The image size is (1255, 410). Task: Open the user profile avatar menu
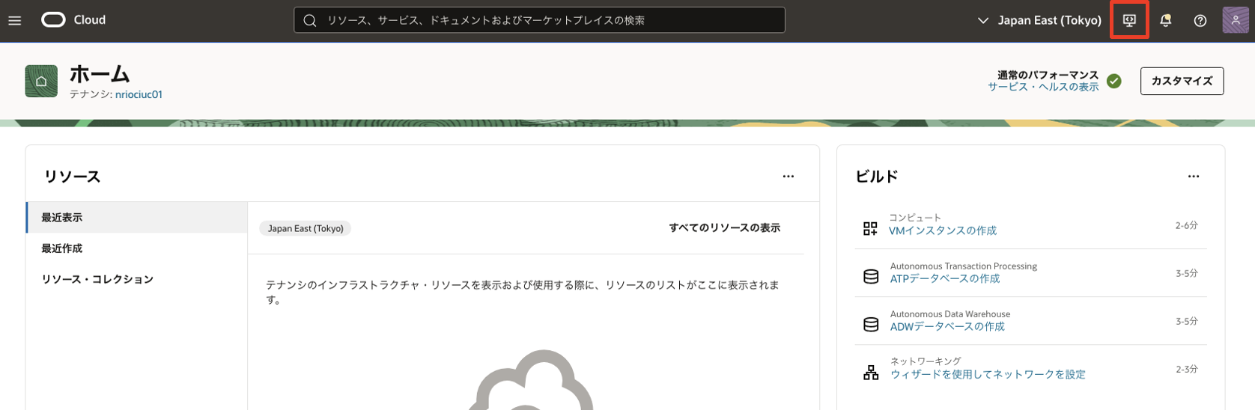coord(1235,20)
